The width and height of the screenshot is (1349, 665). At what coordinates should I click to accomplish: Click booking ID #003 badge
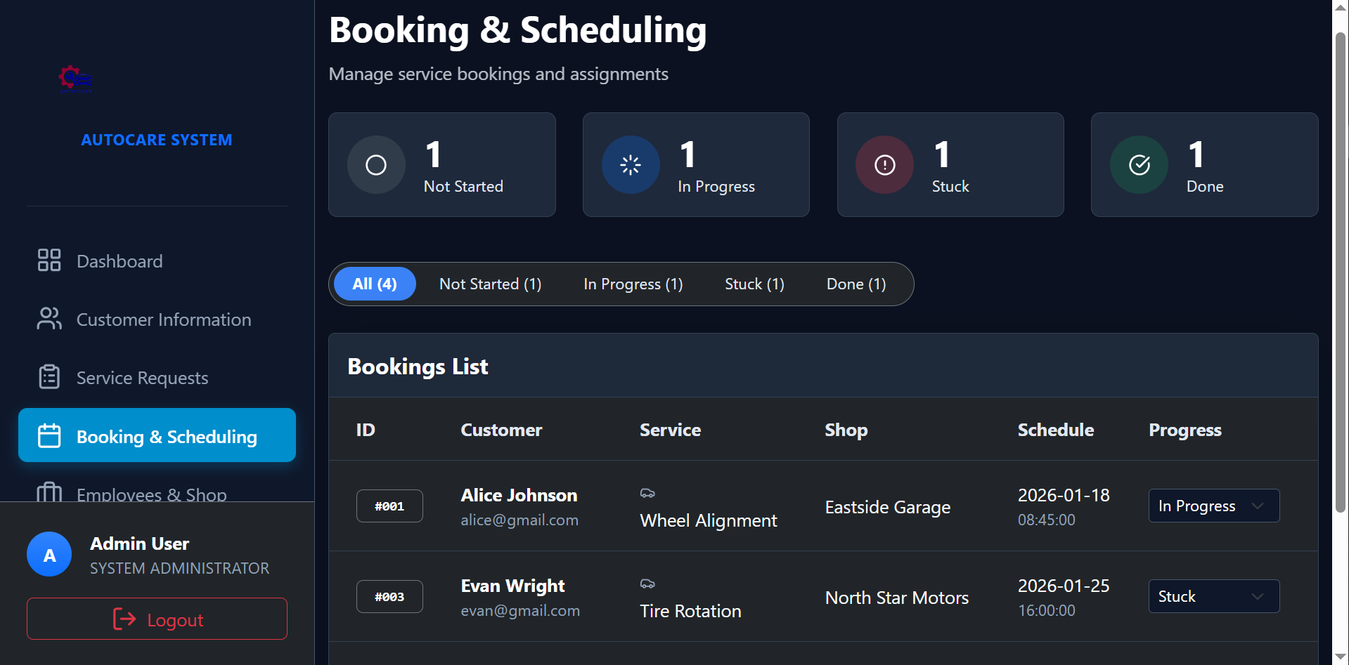point(389,596)
